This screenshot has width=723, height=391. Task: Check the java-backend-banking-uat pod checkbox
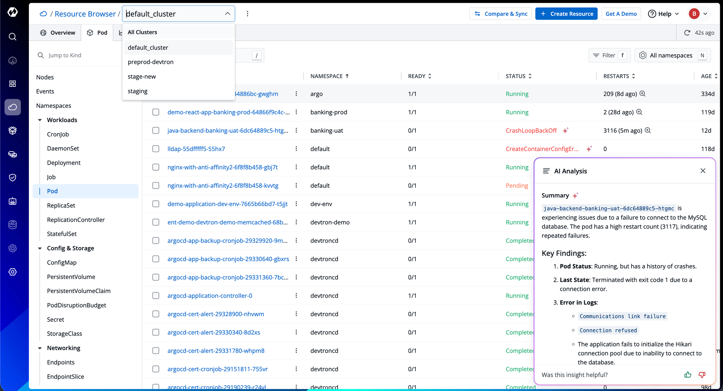pos(156,131)
